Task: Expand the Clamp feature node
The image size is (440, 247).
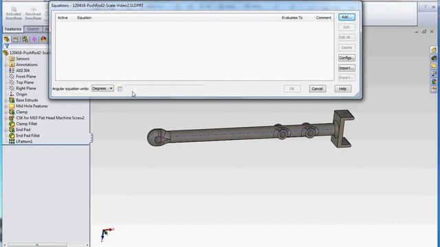Action: [6, 112]
